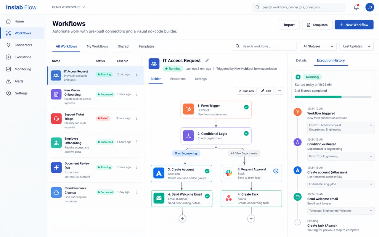Click the Support Ticket Triage headset icon
379x237 pixels.
coord(56,119)
